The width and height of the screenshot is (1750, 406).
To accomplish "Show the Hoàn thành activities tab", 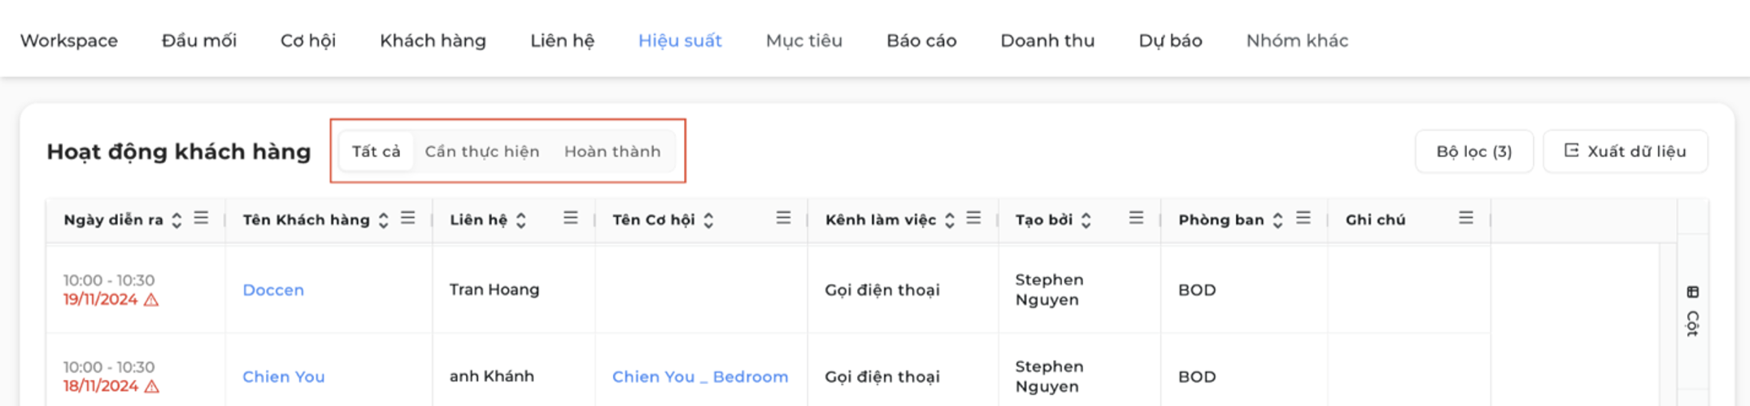I will pyautogui.click(x=612, y=151).
